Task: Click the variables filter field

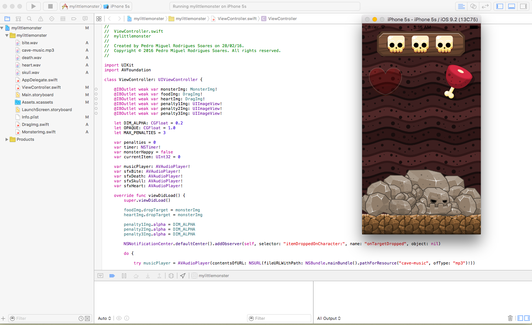Action: click(x=279, y=318)
